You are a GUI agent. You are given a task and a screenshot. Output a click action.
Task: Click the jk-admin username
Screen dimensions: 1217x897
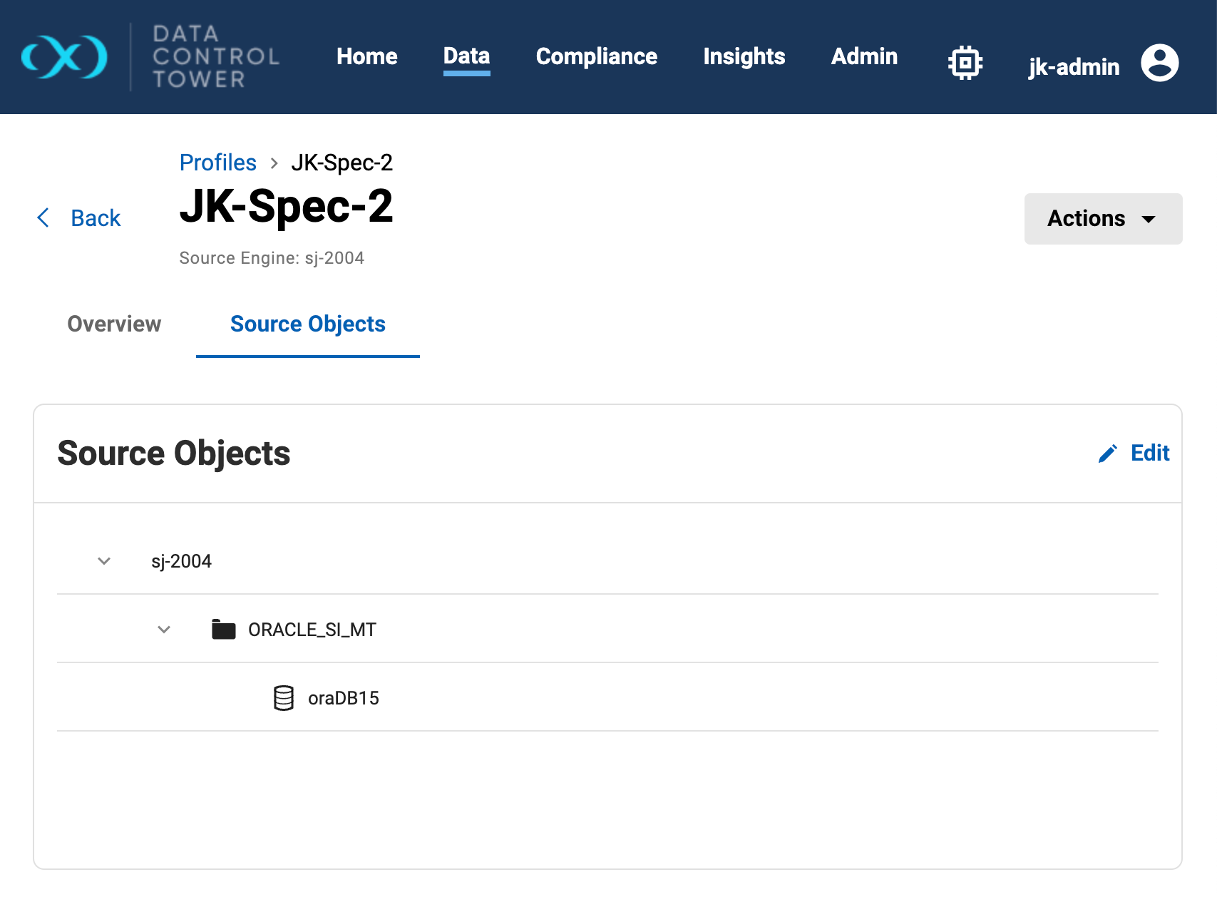click(x=1073, y=67)
